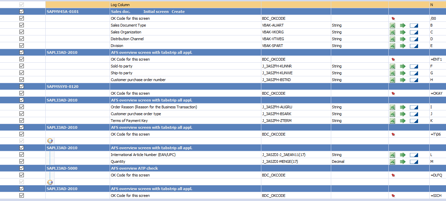
Task: Toggle checkbox for Customer purchase order number
Action: (22, 80)
